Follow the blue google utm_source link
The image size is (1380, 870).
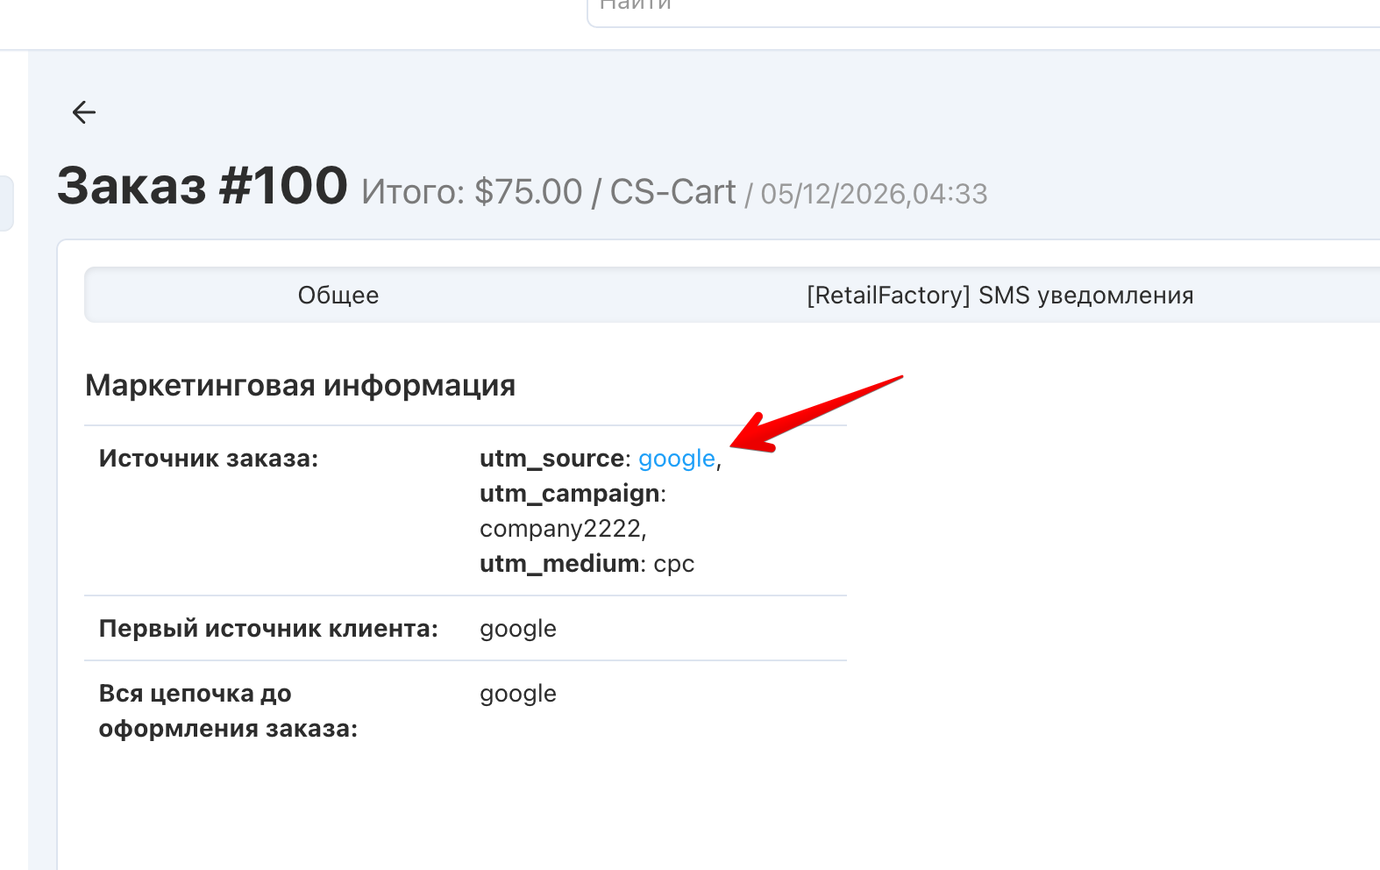(677, 459)
